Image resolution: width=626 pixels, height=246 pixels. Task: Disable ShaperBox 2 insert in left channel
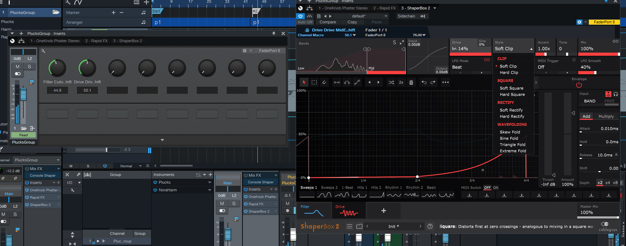(27, 205)
